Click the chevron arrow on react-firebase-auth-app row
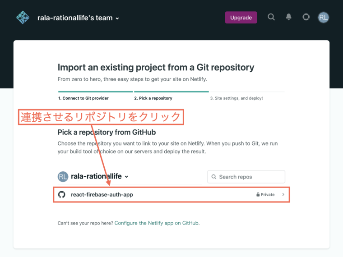The height and width of the screenshot is (257, 343). point(283,194)
